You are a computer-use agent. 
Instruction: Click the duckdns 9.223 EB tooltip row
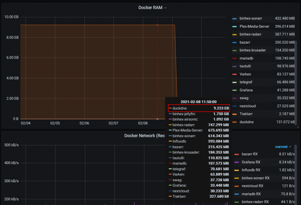199,108
